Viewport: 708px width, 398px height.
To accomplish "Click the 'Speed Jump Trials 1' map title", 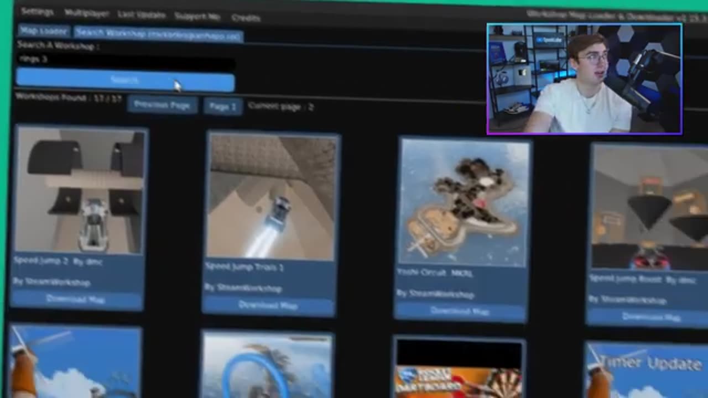I will click(244, 266).
